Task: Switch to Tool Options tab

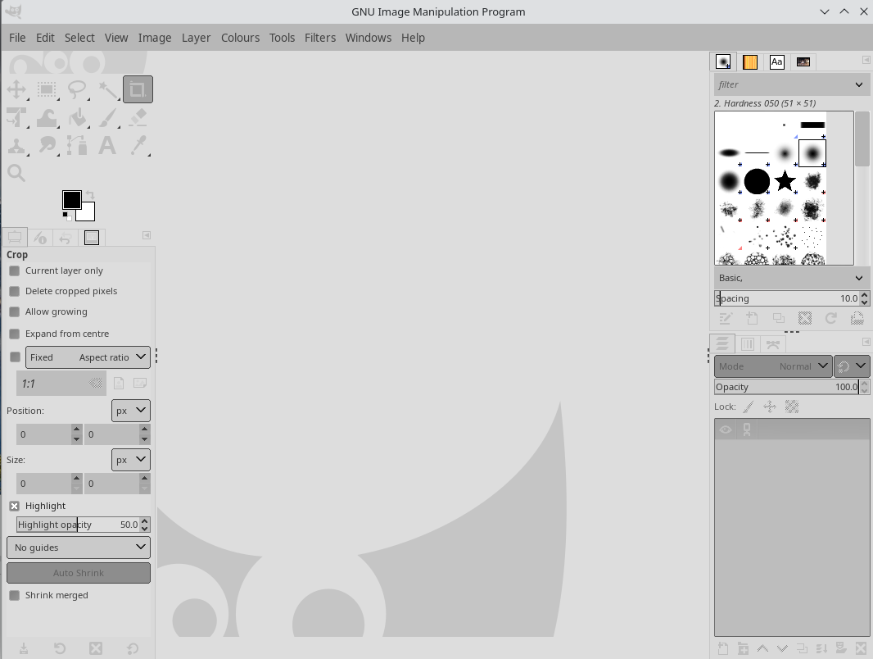Action: pyautogui.click(x=15, y=238)
